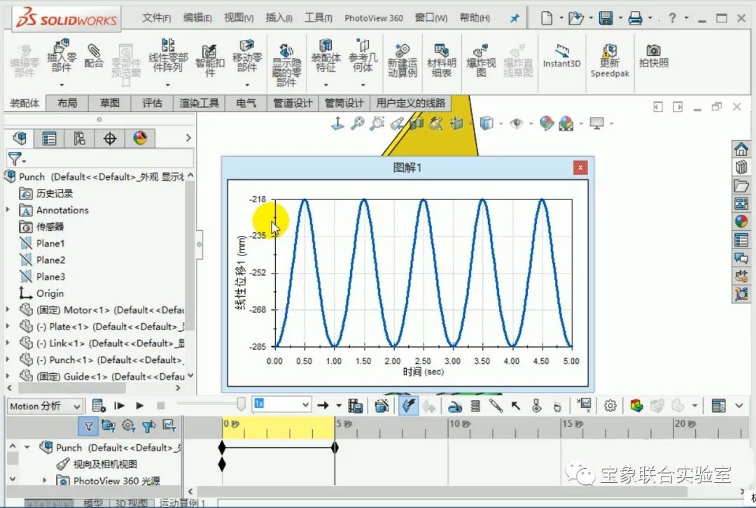Click Exploded View (爆炸视图) icon
756x508 pixels.
pos(481,61)
